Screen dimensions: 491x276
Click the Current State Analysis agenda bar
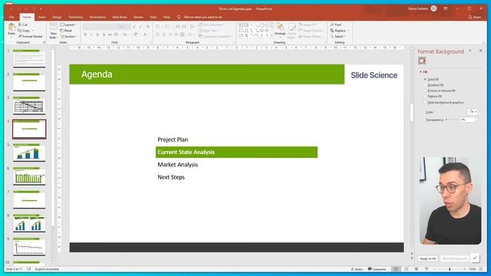pyautogui.click(x=236, y=152)
